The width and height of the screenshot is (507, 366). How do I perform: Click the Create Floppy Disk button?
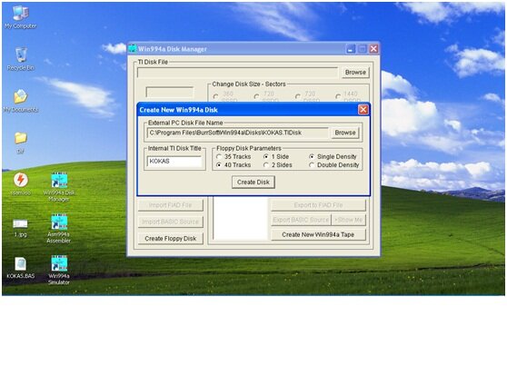pos(171,239)
